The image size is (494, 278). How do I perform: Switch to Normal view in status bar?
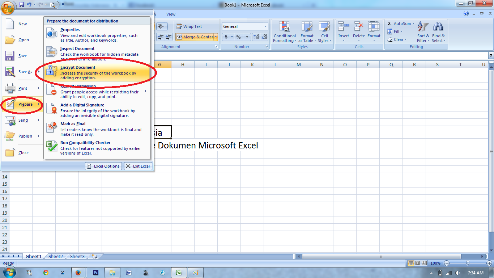tap(410, 263)
